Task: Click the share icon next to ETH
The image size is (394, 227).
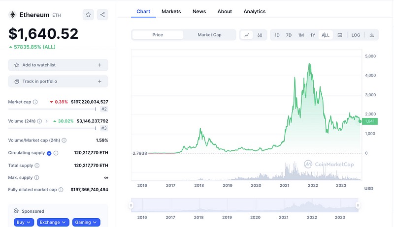Action: (x=102, y=15)
